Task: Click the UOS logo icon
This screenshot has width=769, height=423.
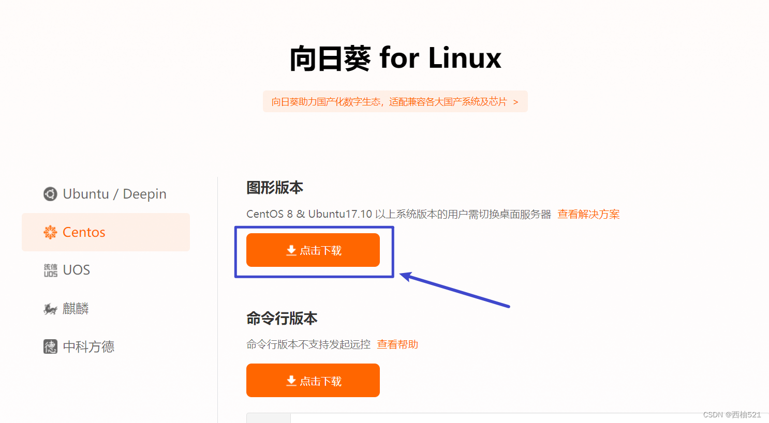Action: 50,270
